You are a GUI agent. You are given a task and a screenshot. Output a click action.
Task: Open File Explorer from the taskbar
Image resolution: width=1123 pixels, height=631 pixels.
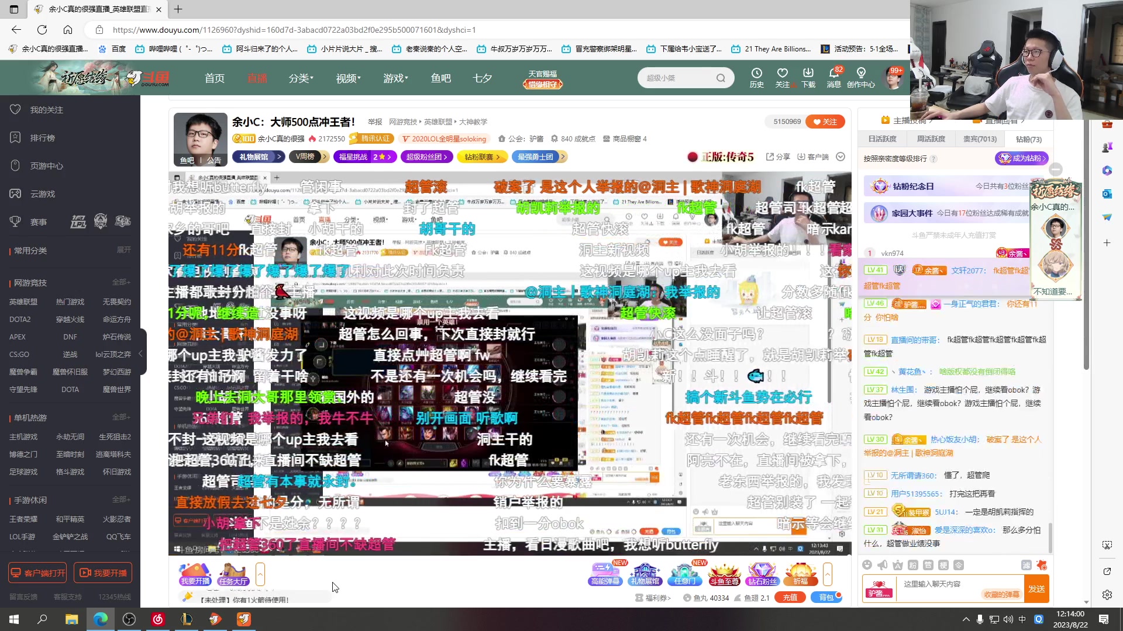(72, 619)
